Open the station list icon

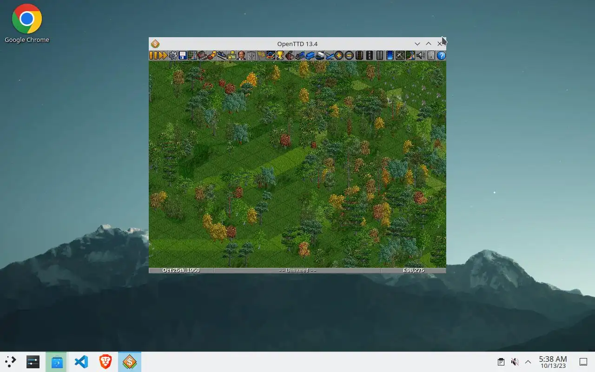point(222,56)
